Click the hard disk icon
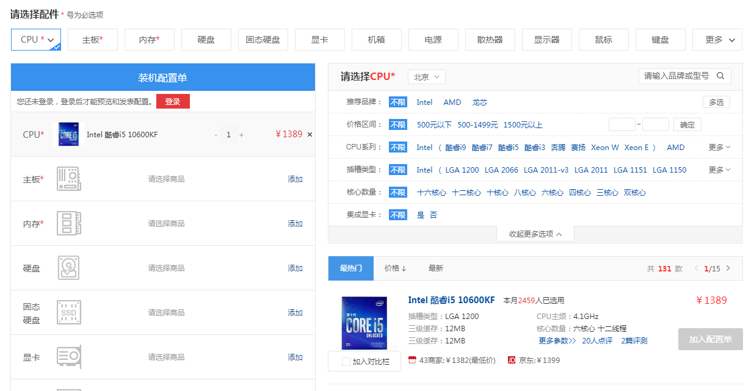Screen dimensions: 754x391 click(68, 268)
